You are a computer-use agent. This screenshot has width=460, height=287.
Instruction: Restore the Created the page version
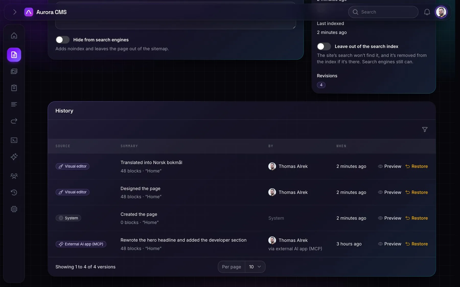[x=416, y=218]
